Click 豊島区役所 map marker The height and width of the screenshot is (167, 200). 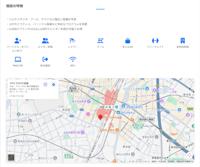(157, 137)
